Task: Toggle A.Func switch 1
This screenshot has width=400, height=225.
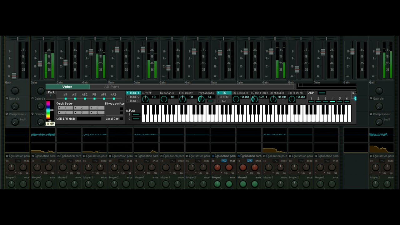Action: [136, 115]
